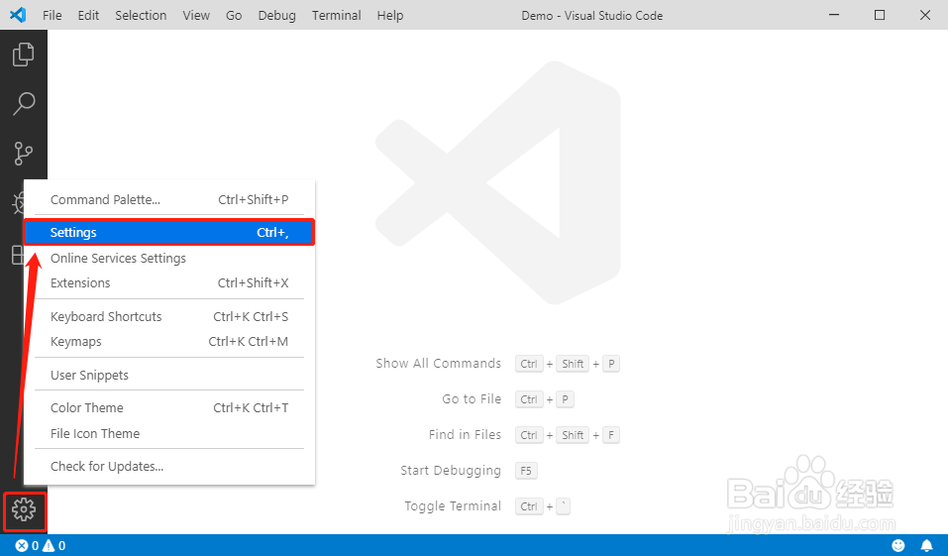948x556 pixels.
Task: Click the Find in Files label
Action: click(x=465, y=434)
